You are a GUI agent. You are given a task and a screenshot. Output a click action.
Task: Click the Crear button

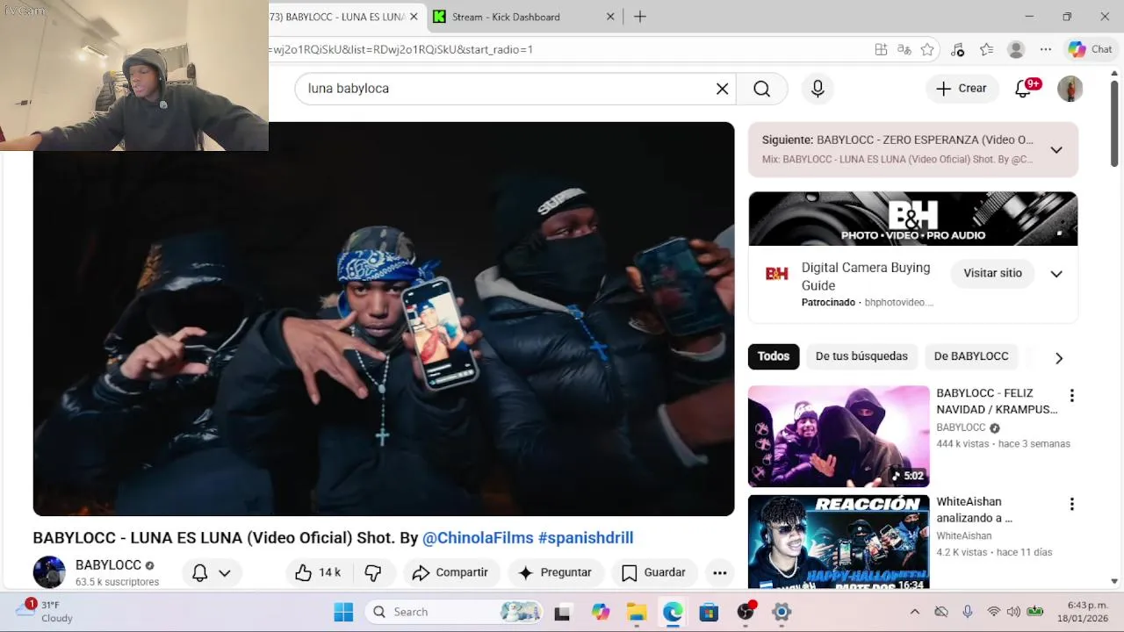[x=962, y=89]
